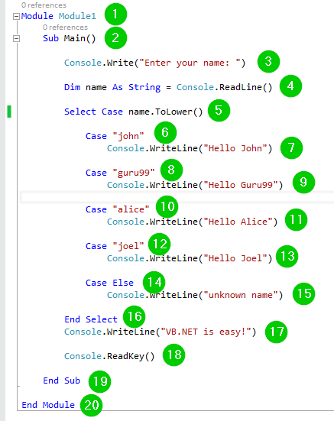Click the "VB.NET is easy!" string
This screenshot has width=334, height=421.
tap(206, 332)
